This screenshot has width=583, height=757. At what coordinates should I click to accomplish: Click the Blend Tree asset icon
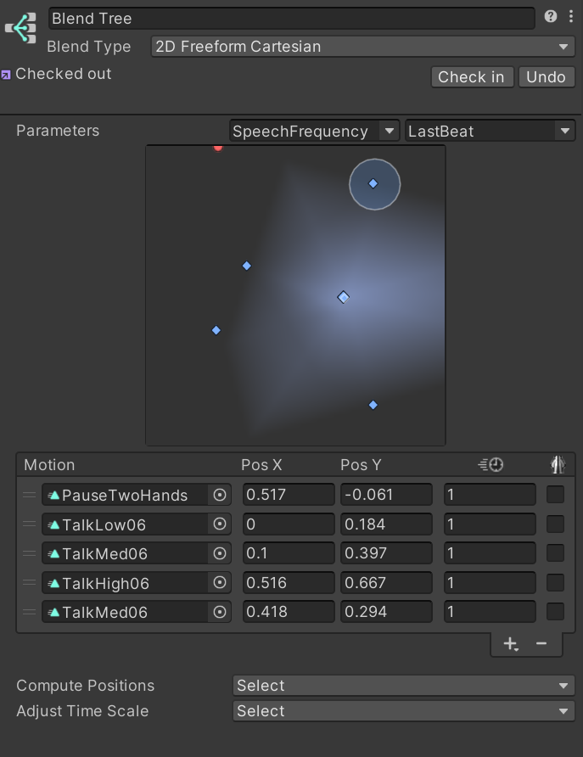tap(20, 28)
